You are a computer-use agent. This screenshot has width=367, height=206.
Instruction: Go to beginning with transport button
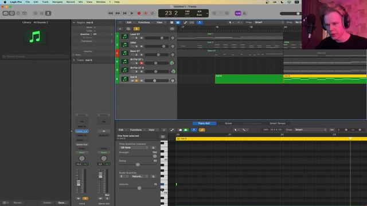click(x=125, y=13)
